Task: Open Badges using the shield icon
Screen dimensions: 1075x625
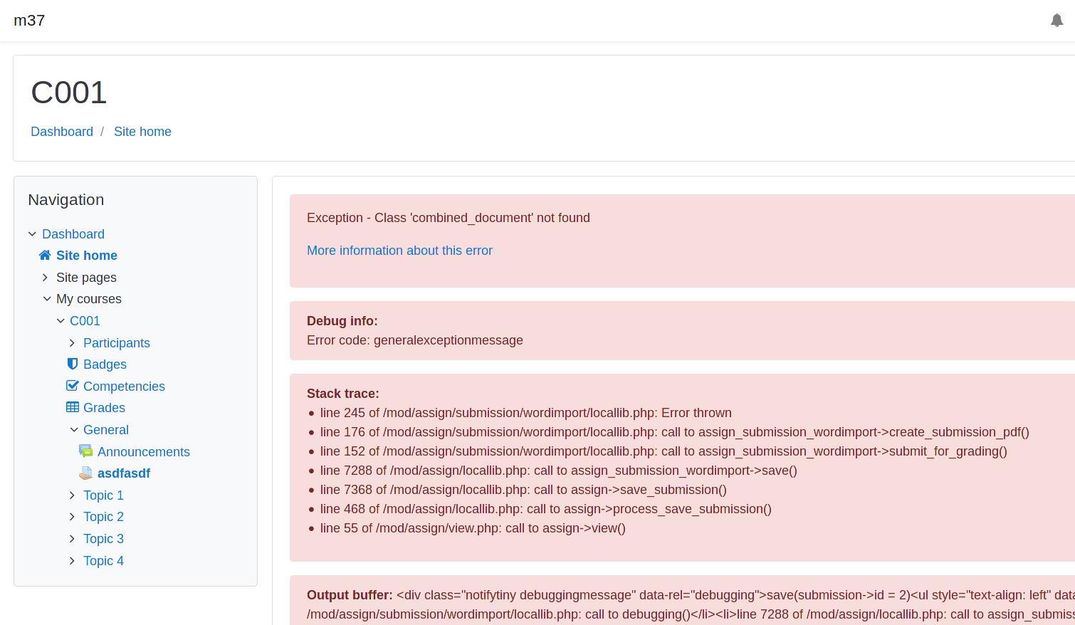Action: (x=72, y=364)
